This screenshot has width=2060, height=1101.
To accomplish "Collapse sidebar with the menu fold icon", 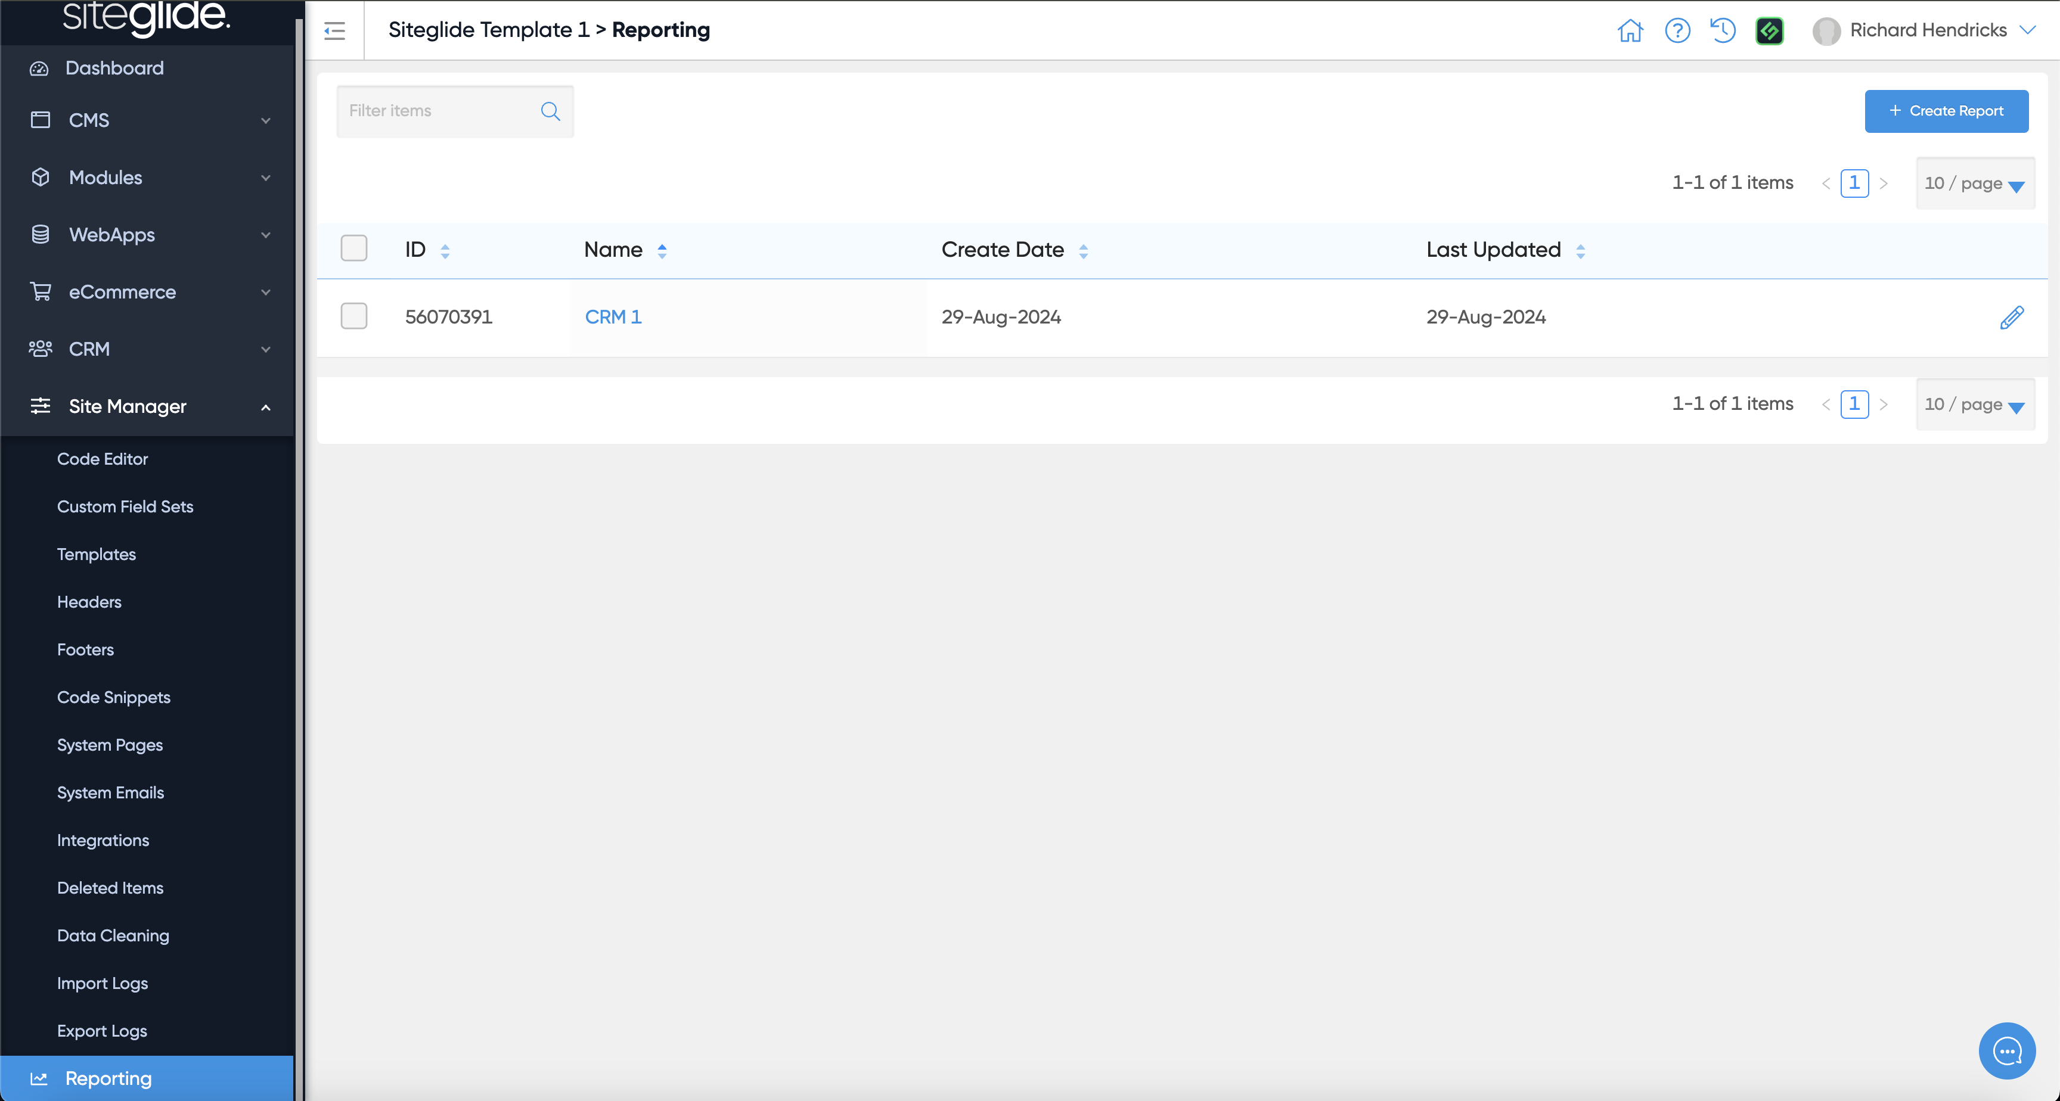I will pos(334,30).
